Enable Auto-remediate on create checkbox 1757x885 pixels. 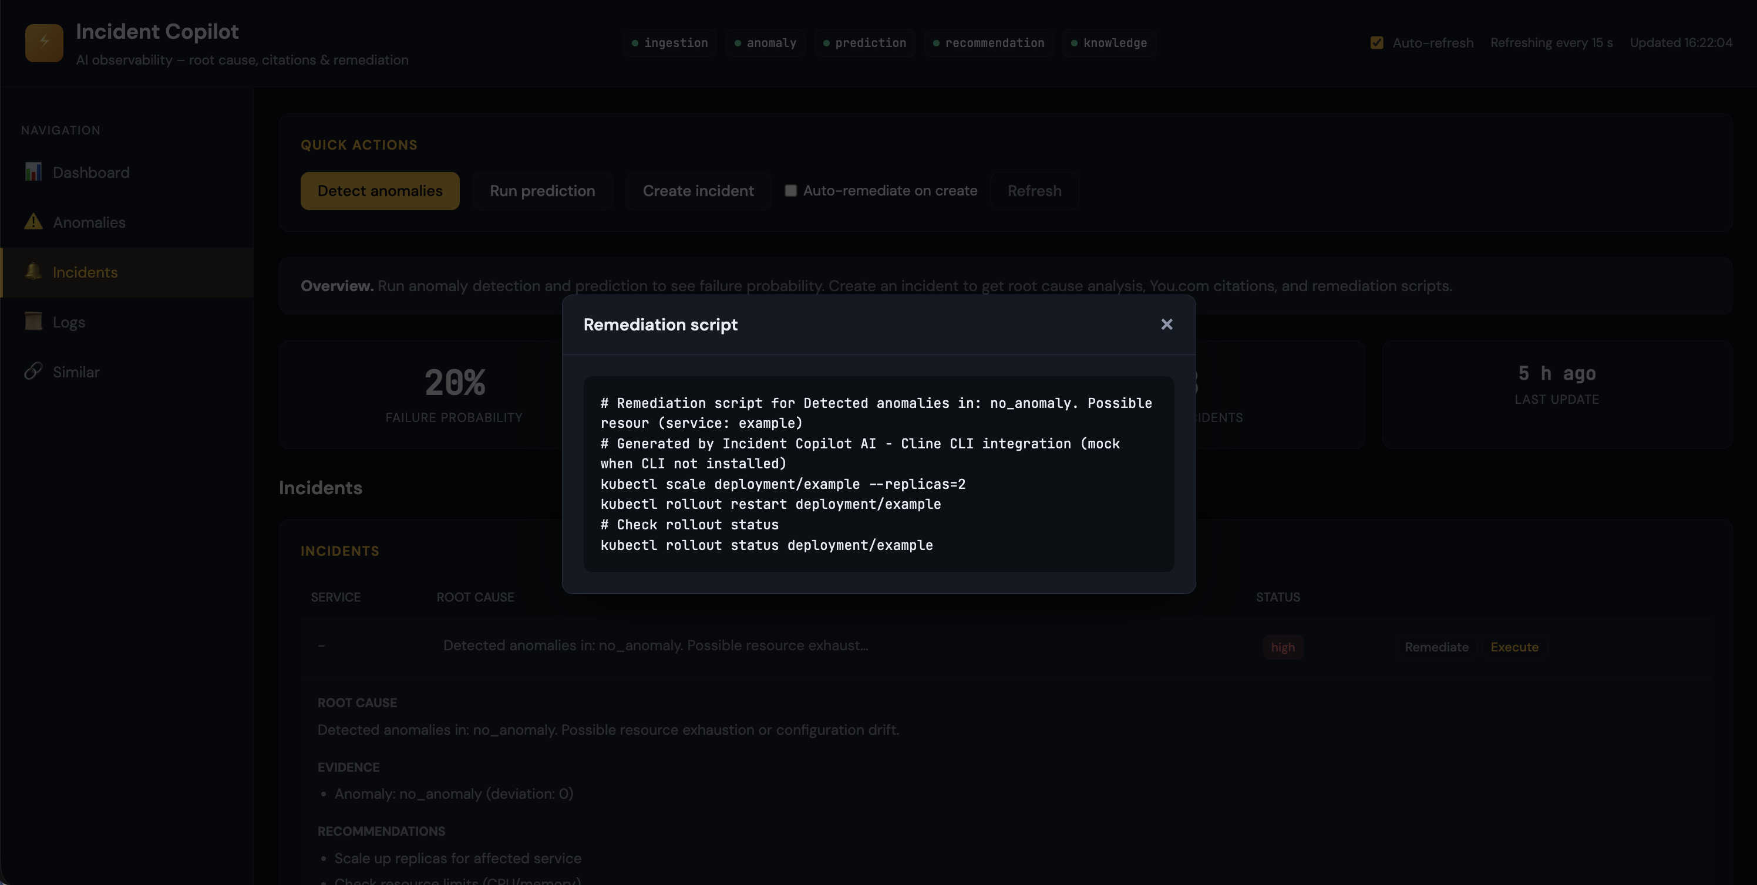coord(790,191)
